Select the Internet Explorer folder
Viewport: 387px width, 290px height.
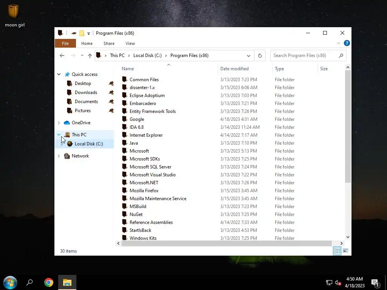(x=146, y=135)
